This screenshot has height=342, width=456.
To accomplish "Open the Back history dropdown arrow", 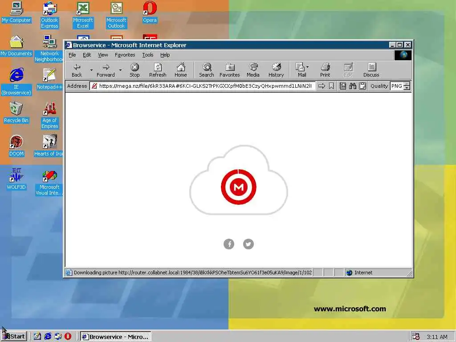I will tap(91, 70).
